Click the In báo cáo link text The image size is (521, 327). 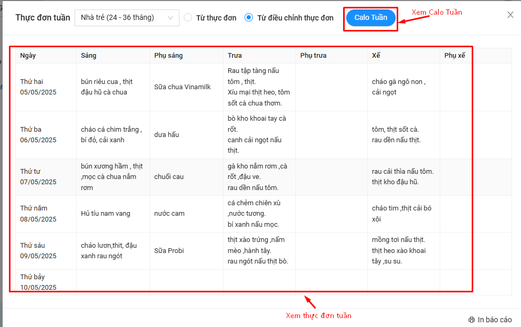[494, 320]
